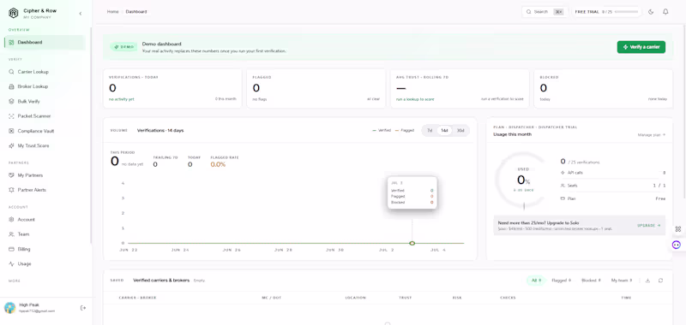
Task: Toggle dark mode with the moon icon
Action: pyautogui.click(x=651, y=12)
